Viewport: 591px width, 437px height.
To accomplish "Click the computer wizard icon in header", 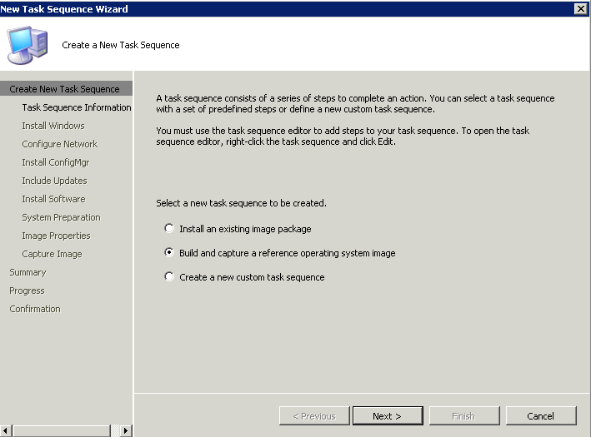I will (x=28, y=45).
